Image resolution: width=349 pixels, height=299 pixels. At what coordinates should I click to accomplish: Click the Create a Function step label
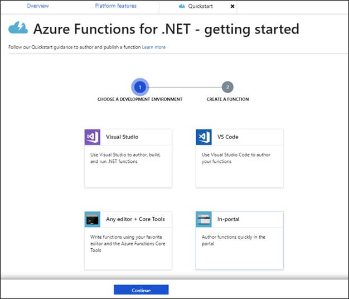[x=227, y=99]
